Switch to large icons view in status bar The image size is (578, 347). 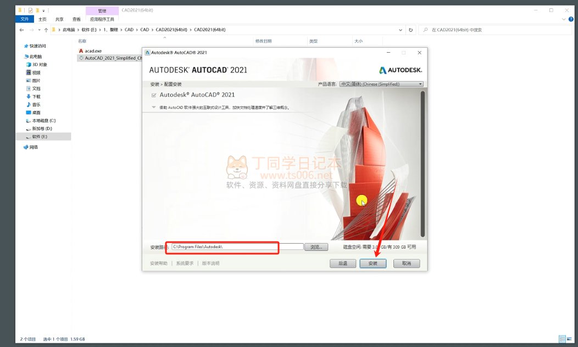click(x=570, y=339)
